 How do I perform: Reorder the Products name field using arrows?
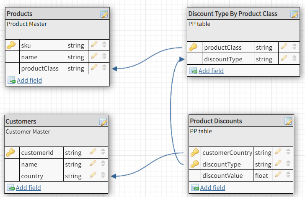[x=104, y=57]
